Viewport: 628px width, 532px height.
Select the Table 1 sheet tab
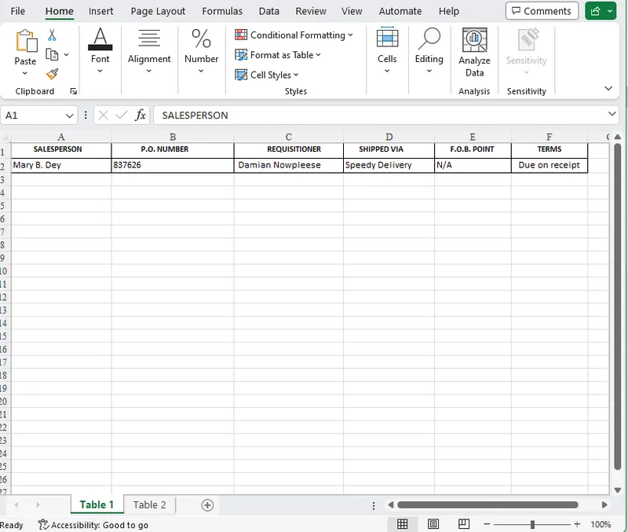pos(97,504)
